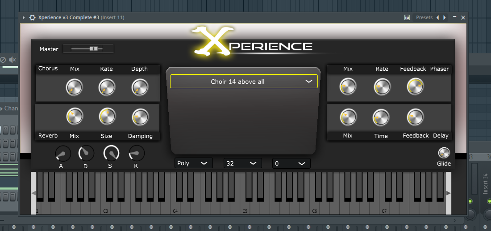Click the (Insert 11) title text
Screen dimensions: 491x231
[x=112, y=17]
